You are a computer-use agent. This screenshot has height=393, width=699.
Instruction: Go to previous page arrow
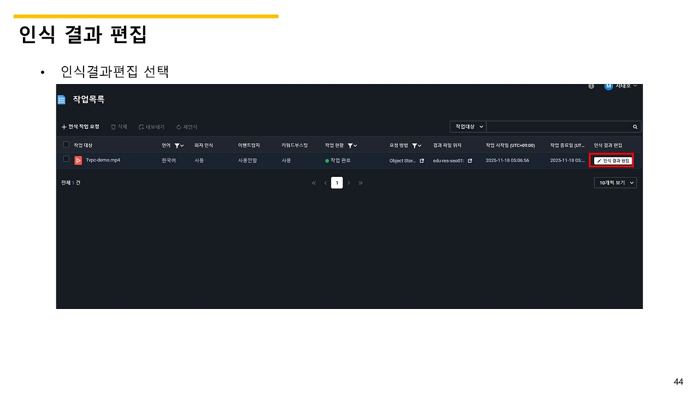click(x=325, y=183)
